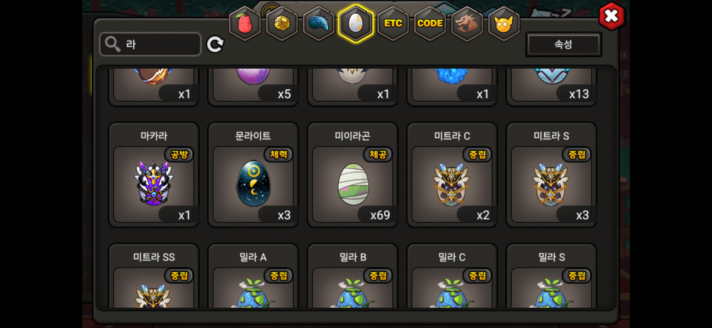
Task: Switch to the ETC tab
Action: tap(393, 23)
